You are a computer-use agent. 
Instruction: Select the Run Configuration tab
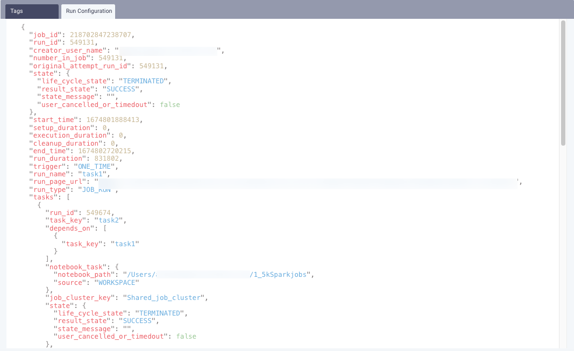tap(88, 11)
